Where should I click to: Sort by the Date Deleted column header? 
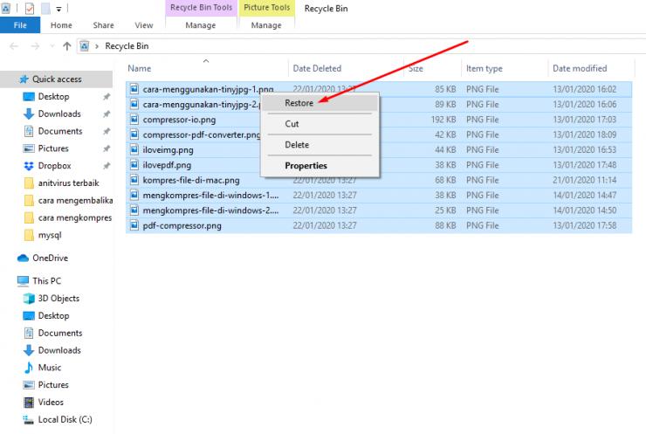point(317,68)
